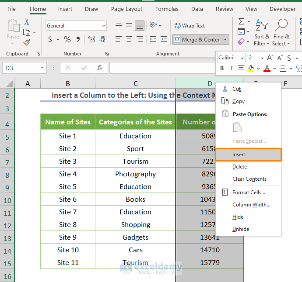The image size is (302, 282).
Task: Click Column Width... in context menu
Action: pos(251,205)
